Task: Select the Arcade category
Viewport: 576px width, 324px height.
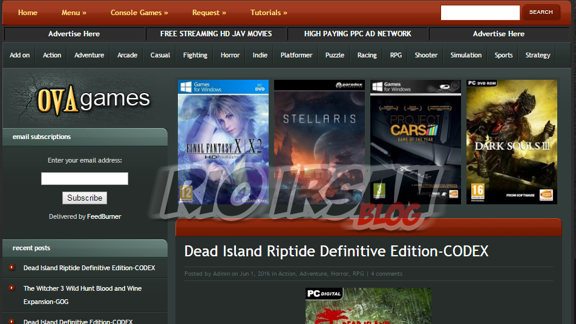Action: click(x=127, y=55)
